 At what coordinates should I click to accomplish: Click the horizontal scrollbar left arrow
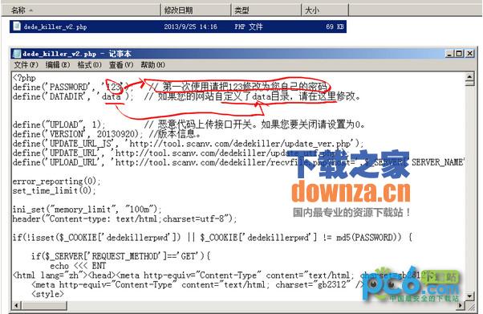point(16,306)
